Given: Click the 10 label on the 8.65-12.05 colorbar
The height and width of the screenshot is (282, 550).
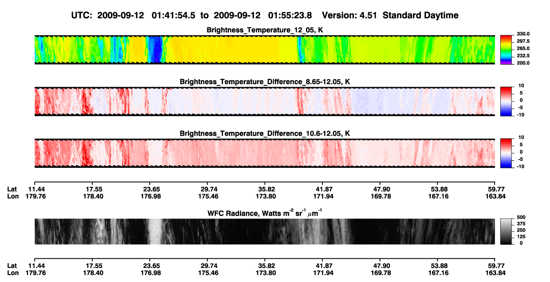Looking at the screenshot, I should 522,86.
